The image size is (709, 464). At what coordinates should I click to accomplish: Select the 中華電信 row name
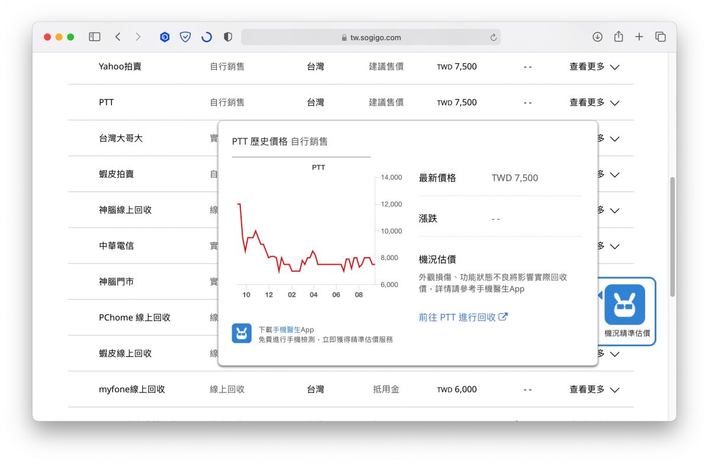click(116, 245)
